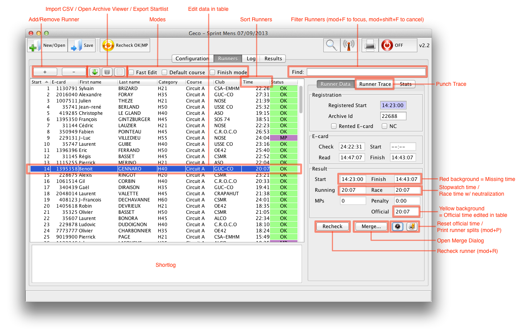This screenshot has height=336, width=521.
Task: Click the E-card Read time field
Action: [352, 157]
